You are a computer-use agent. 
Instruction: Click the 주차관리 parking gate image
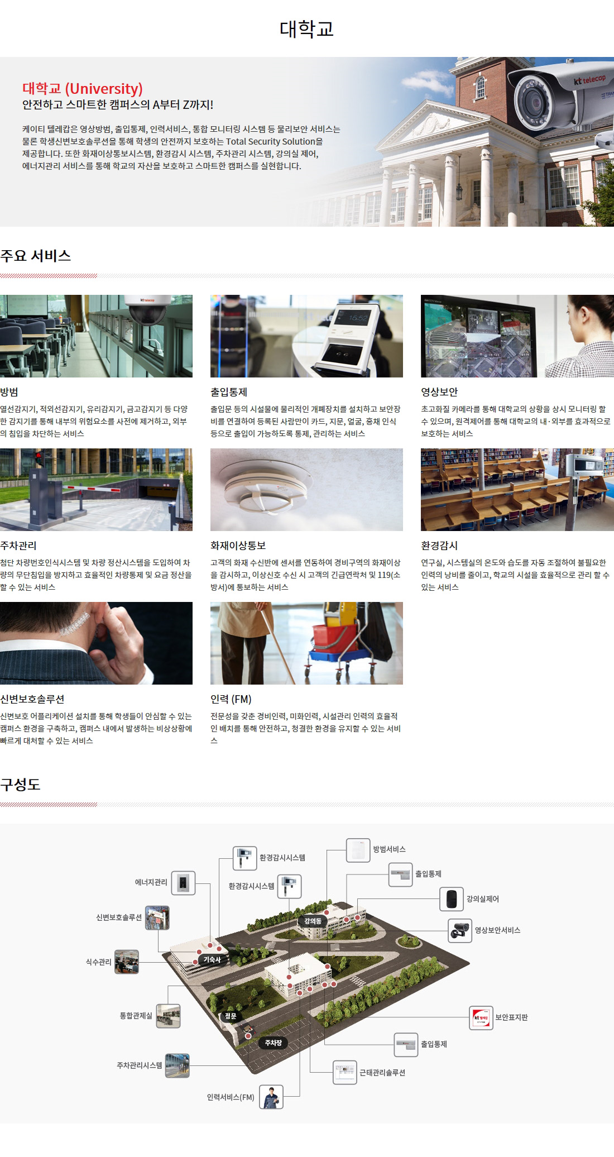(96, 489)
